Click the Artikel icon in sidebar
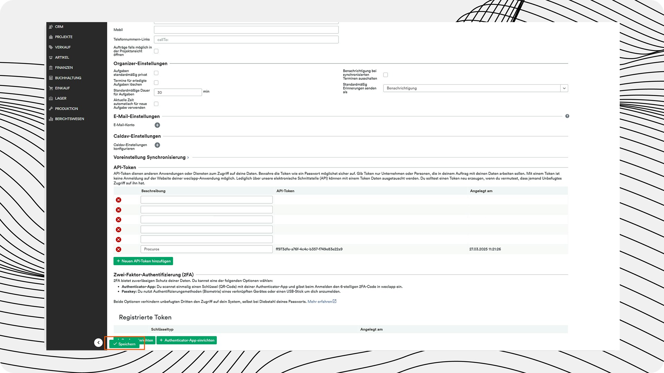 [x=51, y=57]
